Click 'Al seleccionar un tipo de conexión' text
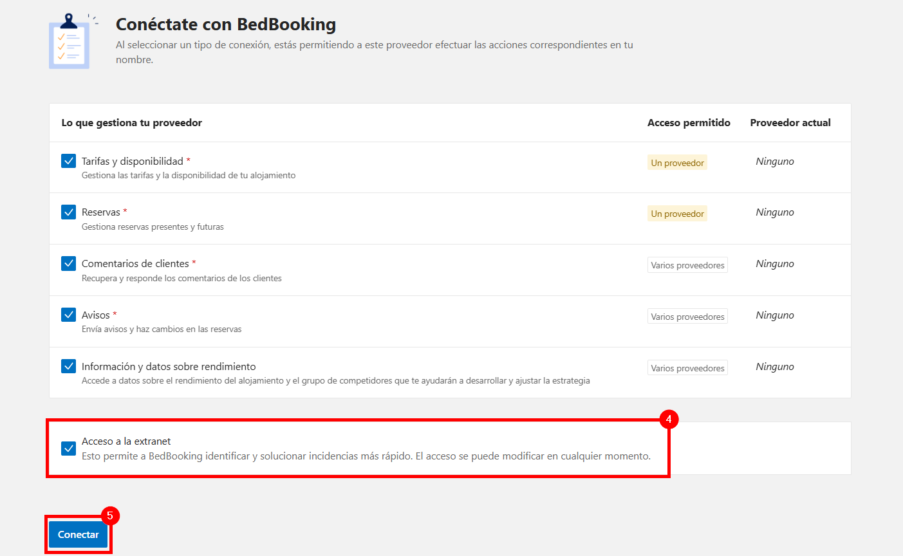This screenshot has height=556, width=903. (375, 52)
